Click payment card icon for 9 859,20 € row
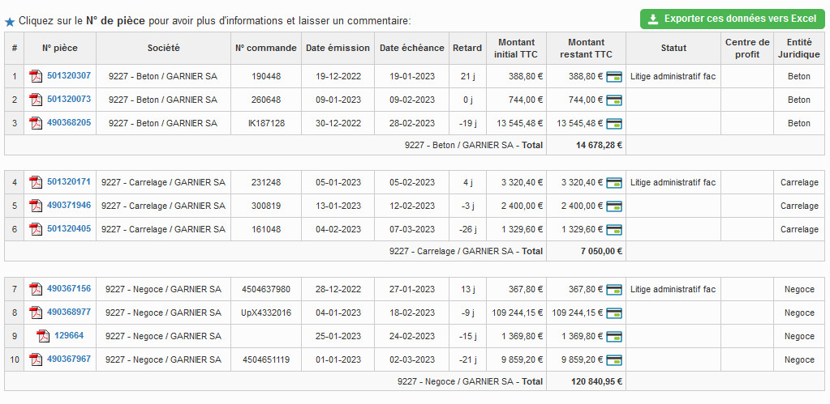This screenshot has height=404, width=830. point(614,359)
